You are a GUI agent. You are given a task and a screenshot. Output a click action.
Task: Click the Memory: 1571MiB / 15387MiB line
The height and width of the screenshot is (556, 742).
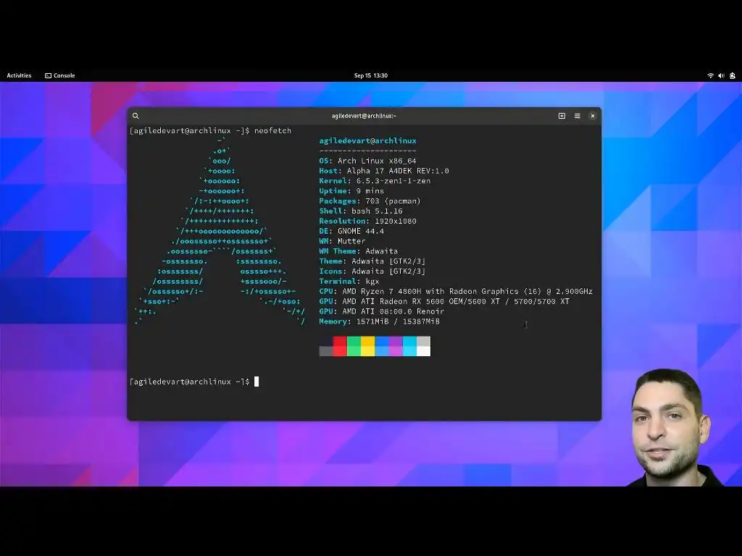pos(379,321)
